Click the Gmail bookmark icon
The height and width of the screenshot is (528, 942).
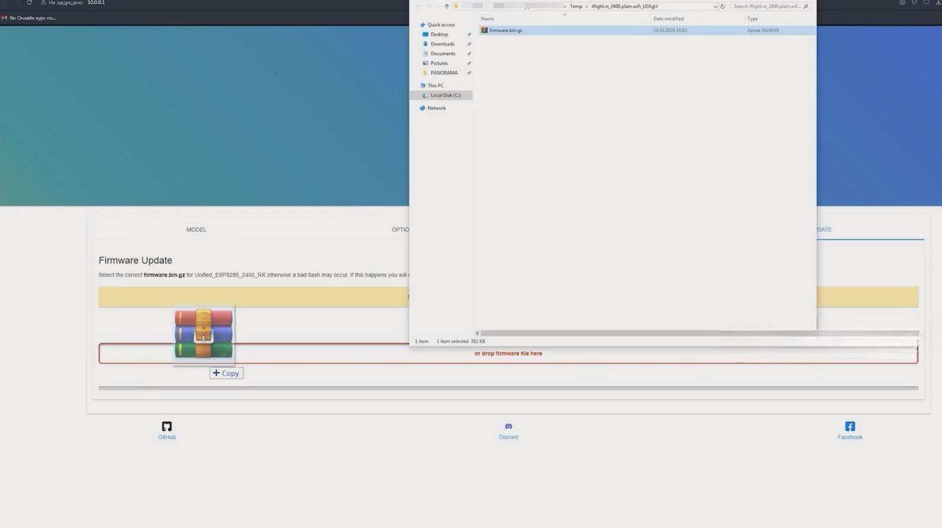point(4,18)
